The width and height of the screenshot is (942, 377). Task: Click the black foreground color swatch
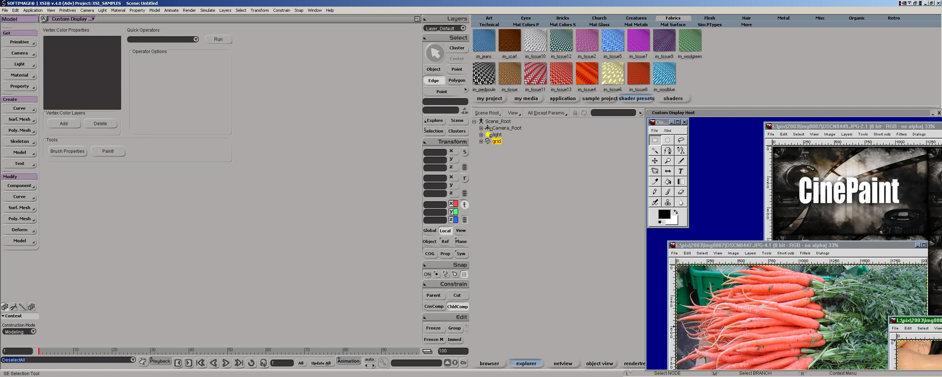point(663,214)
